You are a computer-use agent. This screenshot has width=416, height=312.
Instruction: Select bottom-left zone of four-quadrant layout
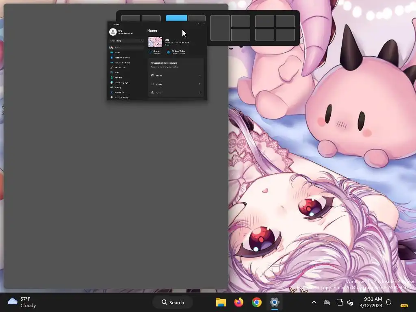pyautogui.click(x=264, y=35)
